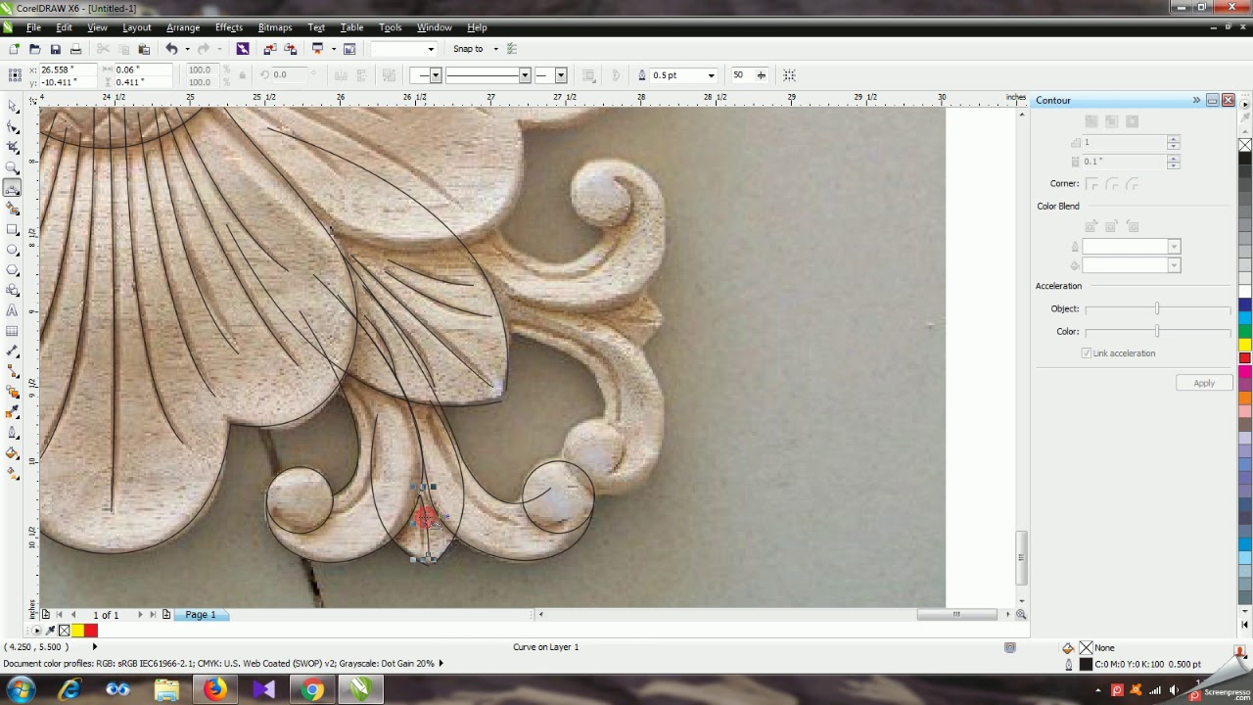
Task: Open the Arrange menu
Action: click(183, 27)
